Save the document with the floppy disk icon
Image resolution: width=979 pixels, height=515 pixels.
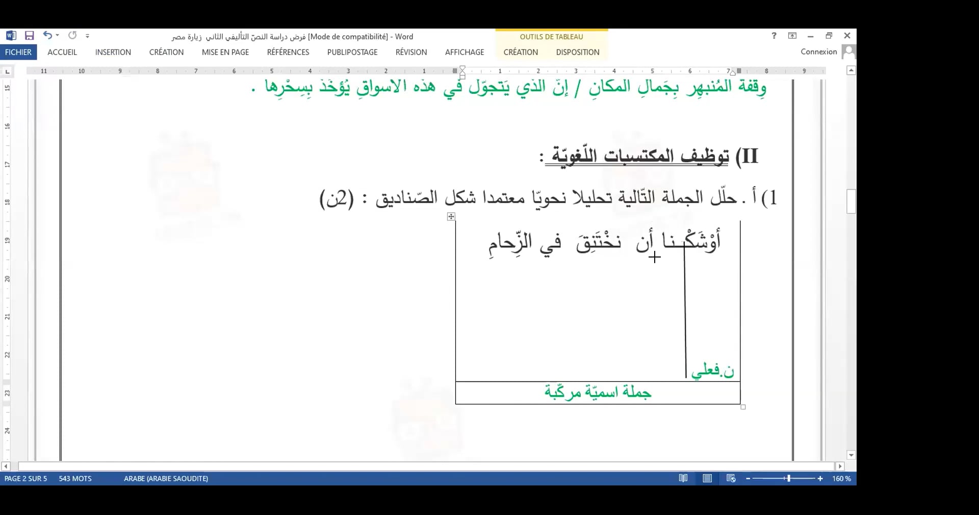point(30,36)
